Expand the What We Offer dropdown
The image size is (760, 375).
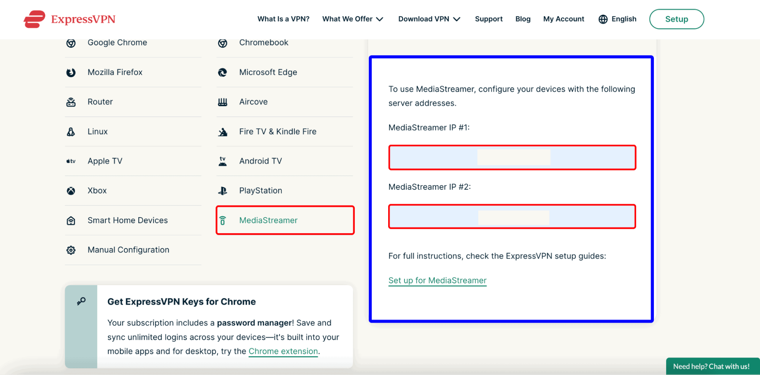click(352, 19)
